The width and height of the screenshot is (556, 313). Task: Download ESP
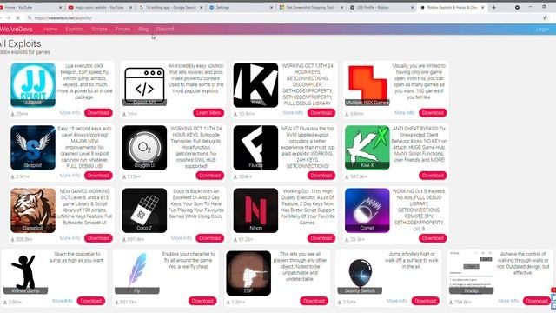(314, 301)
